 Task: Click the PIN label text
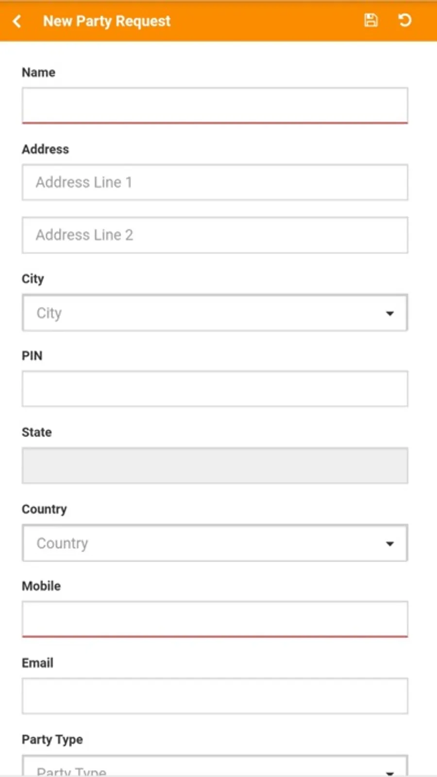32,356
